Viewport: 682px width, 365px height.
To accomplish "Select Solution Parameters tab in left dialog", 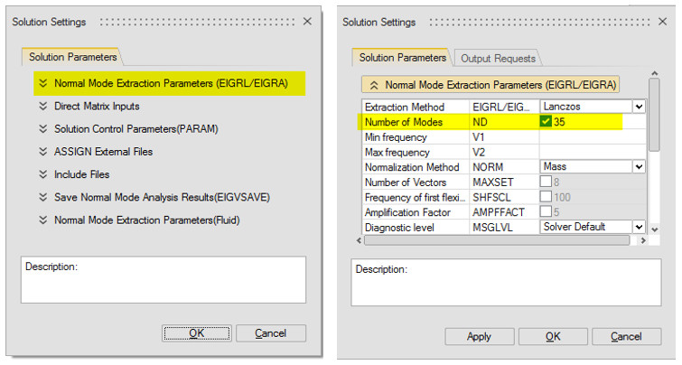I will tap(72, 57).
